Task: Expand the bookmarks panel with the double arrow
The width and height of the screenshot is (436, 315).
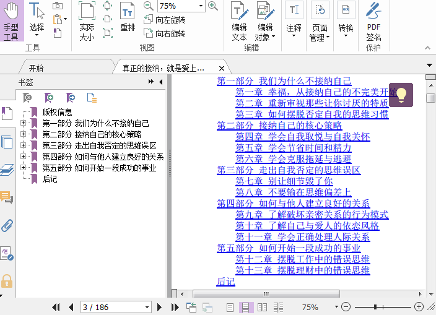Action: [x=151, y=82]
